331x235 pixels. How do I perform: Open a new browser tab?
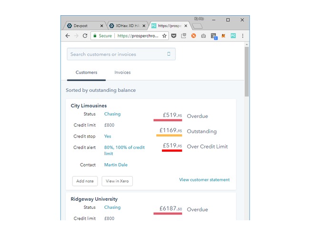pos(197,26)
